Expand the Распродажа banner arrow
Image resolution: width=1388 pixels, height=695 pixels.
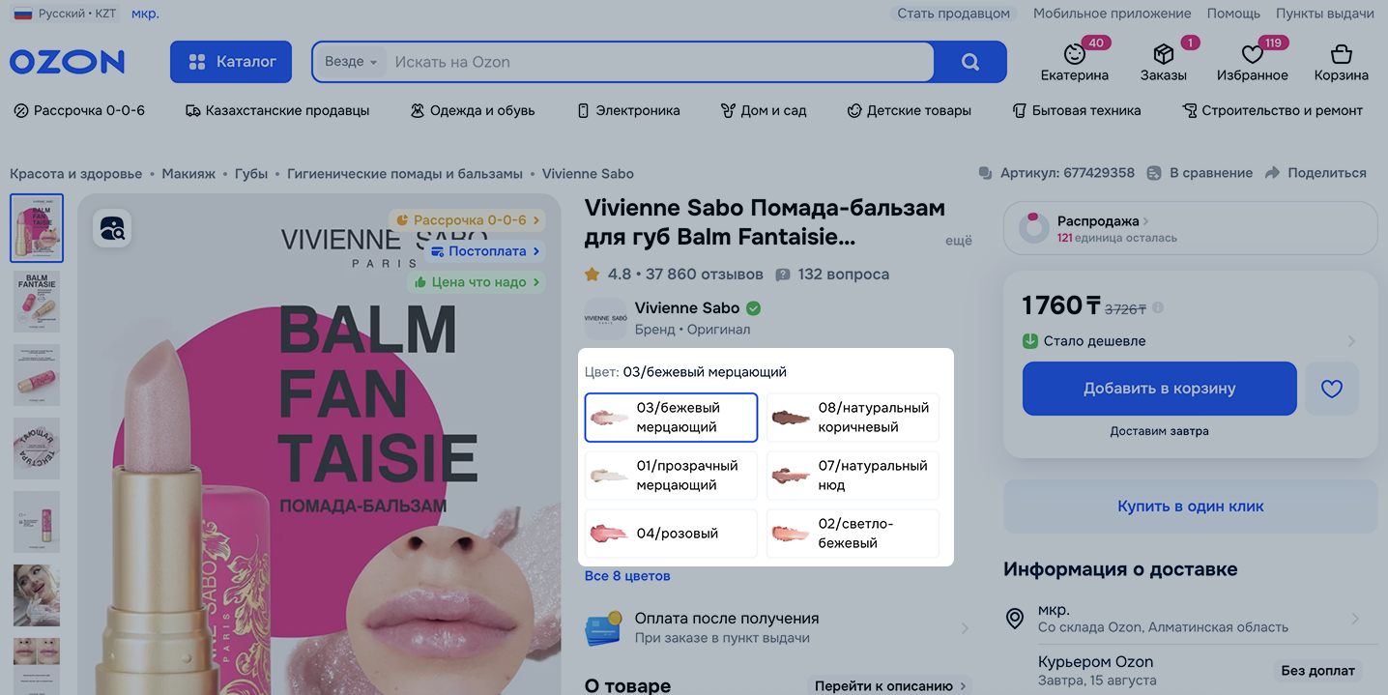click(x=1145, y=221)
